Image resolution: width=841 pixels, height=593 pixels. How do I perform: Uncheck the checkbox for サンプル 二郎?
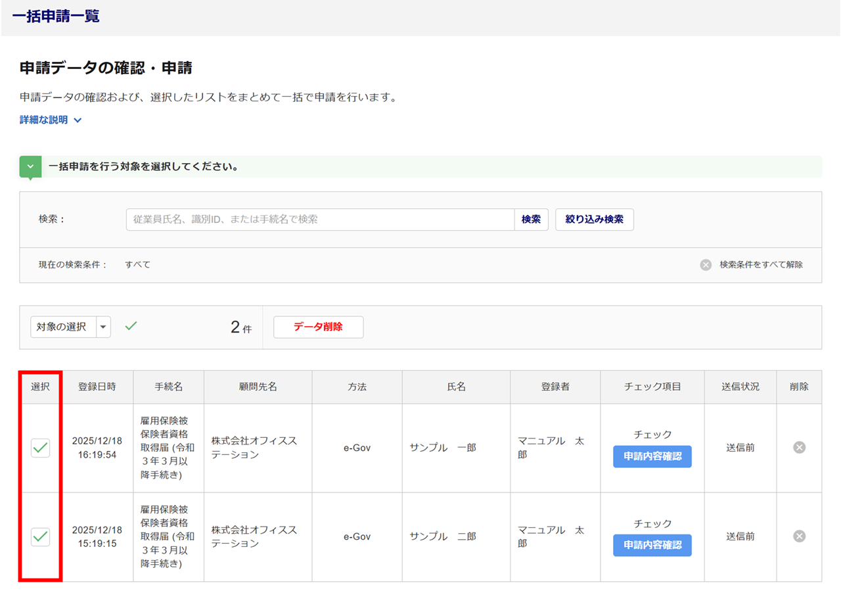click(41, 536)
